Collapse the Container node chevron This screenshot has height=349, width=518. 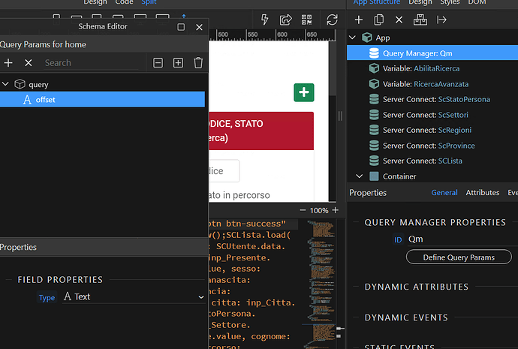tap(359, 176)
